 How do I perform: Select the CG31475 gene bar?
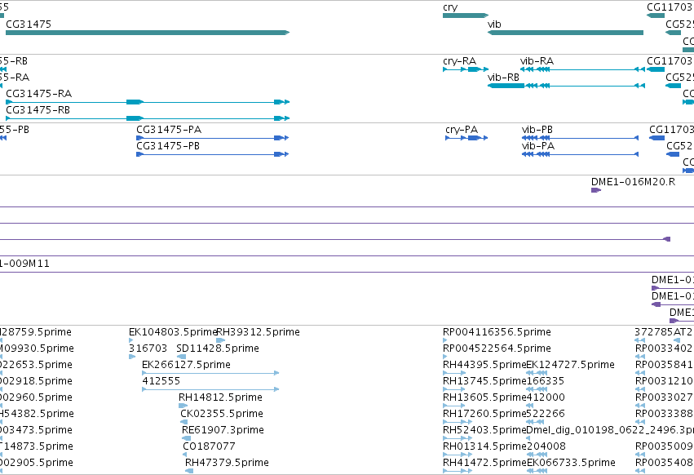pyautogui.click(x=148, y=33)
